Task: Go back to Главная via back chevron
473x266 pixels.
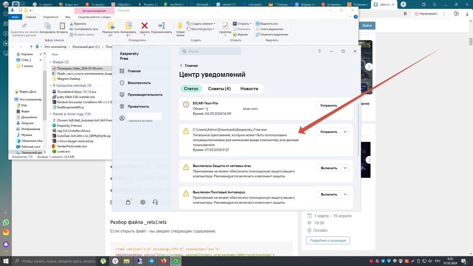Action: pos(181,65)
